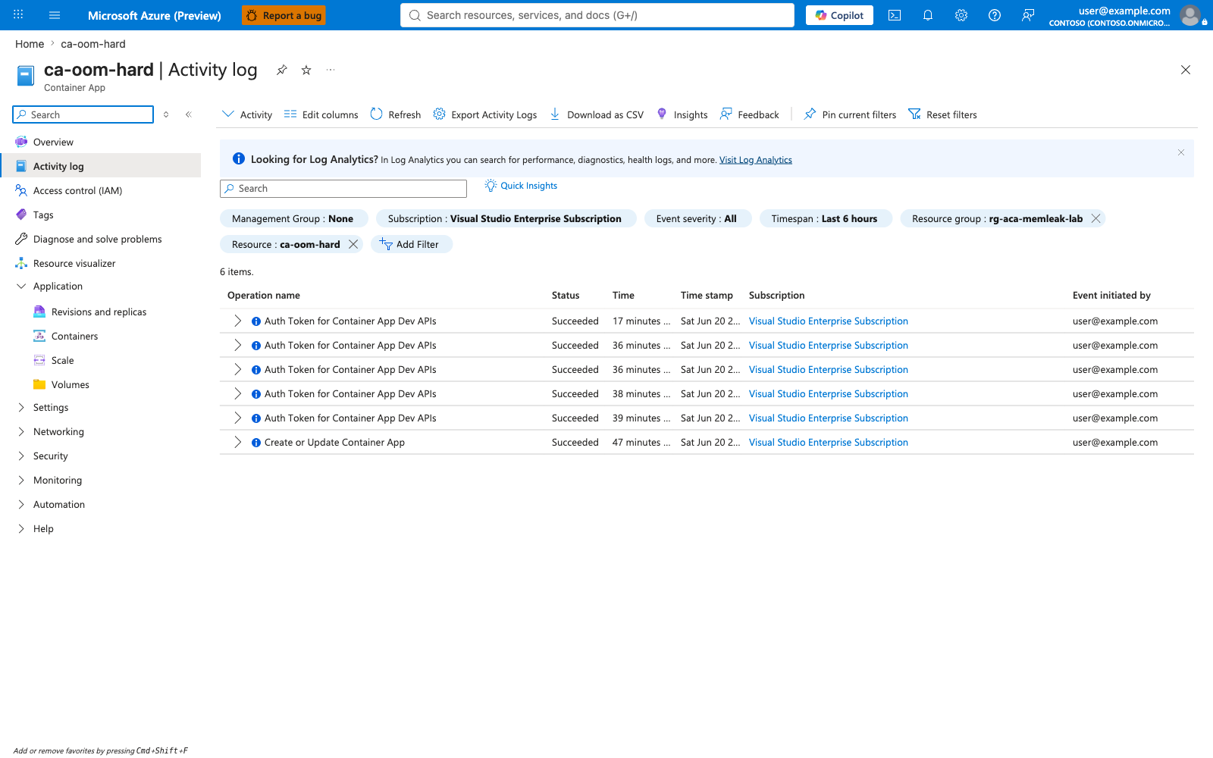The width and height of the screenshot is (1213, 758).
Task: Focus the activity log Search field
Action: (x=343, y=189)
